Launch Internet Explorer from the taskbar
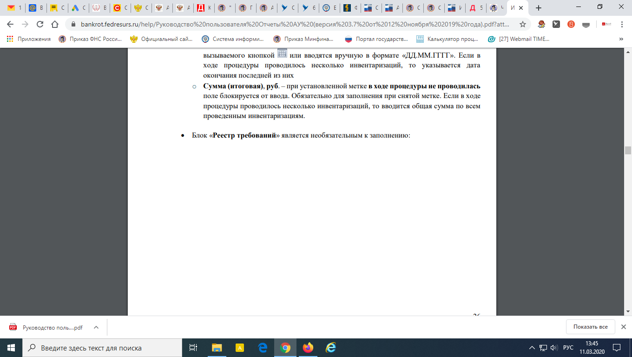The image size is (632, 357). 330,348
